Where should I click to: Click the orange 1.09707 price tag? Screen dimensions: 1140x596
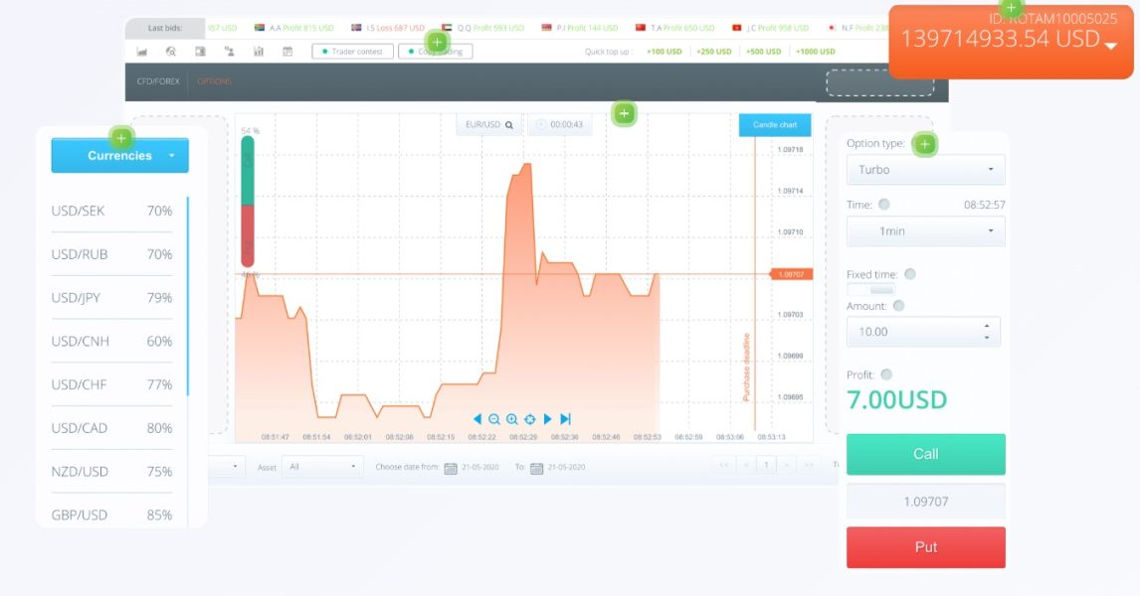tap(791, 274)
